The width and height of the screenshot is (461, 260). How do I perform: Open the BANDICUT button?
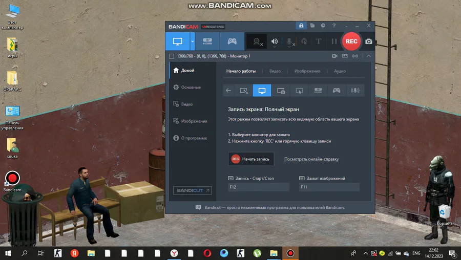click(x=192, y=190)
